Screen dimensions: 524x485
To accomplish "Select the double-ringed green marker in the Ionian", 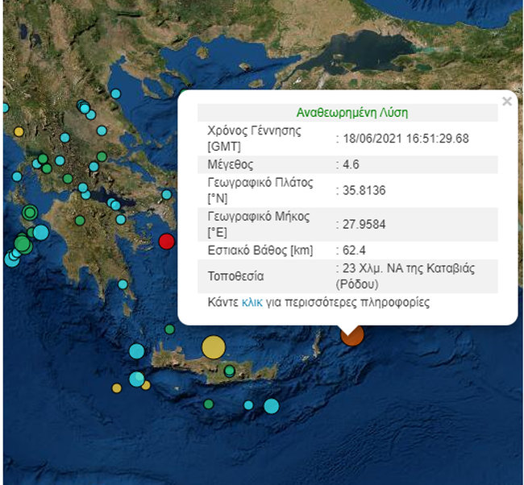I will tap(30, 213).
